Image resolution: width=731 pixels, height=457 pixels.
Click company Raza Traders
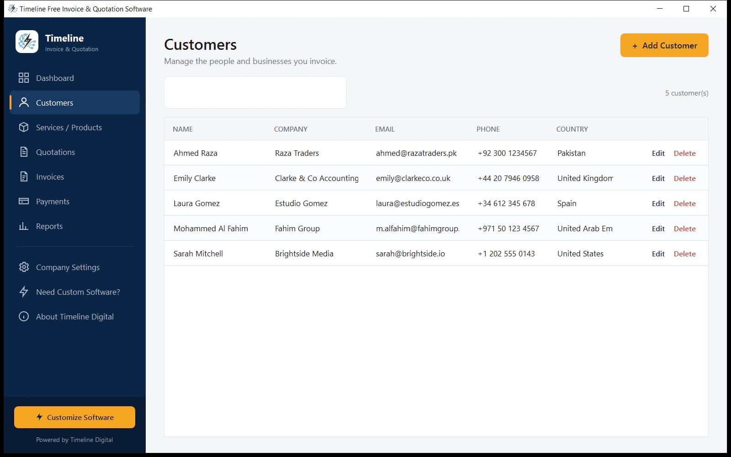297,153
